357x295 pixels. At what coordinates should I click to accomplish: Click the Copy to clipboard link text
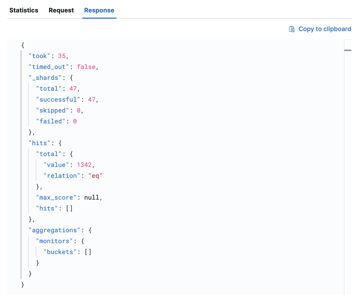(325, 29)
